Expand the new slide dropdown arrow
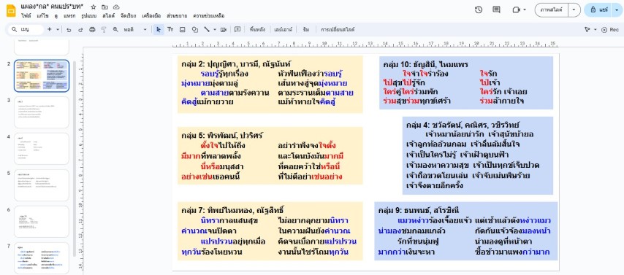 pyautogui.click(x=58, y=29)
